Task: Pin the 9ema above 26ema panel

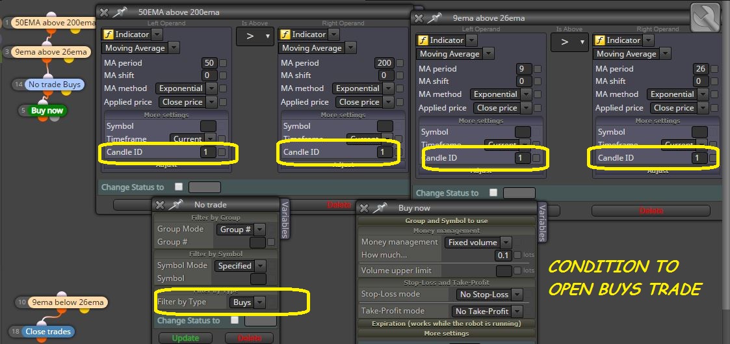Action: (x=435, y=18)
